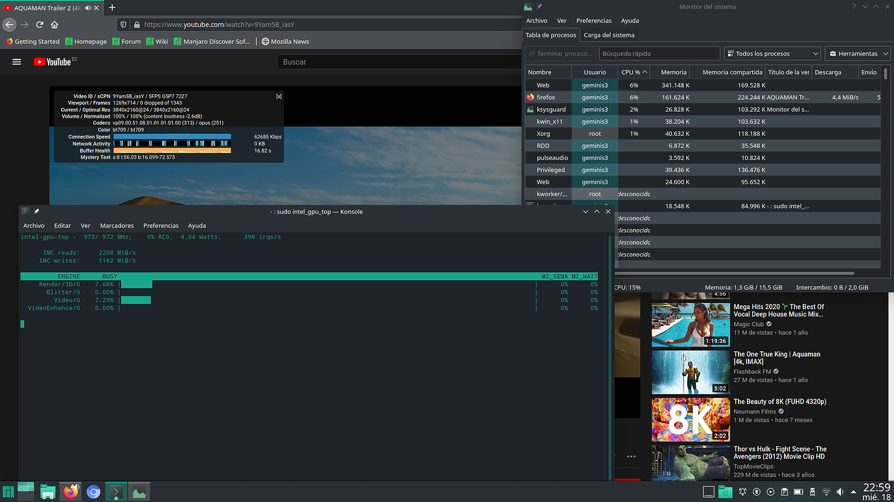The width and height of the screenshot is (894, 502).
Task: Open Manjaro Homepage bookmark
Action: tap(86, 41)
